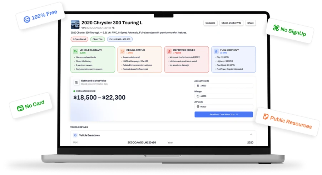The width and height of the screenshot is (322, 175).
Task: Click the Recall Status alert icon
Action: (122, 51)
